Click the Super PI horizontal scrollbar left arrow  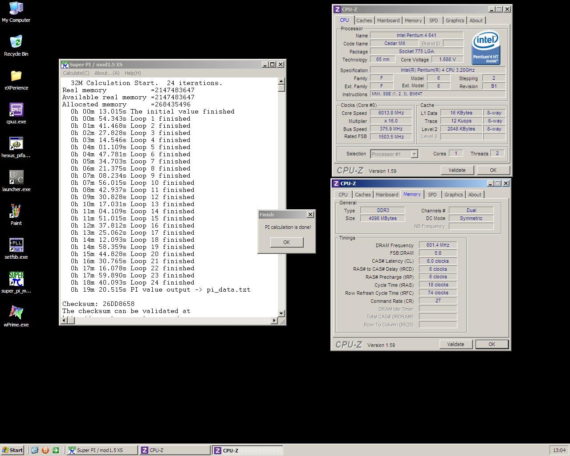(x=65, y=321)
